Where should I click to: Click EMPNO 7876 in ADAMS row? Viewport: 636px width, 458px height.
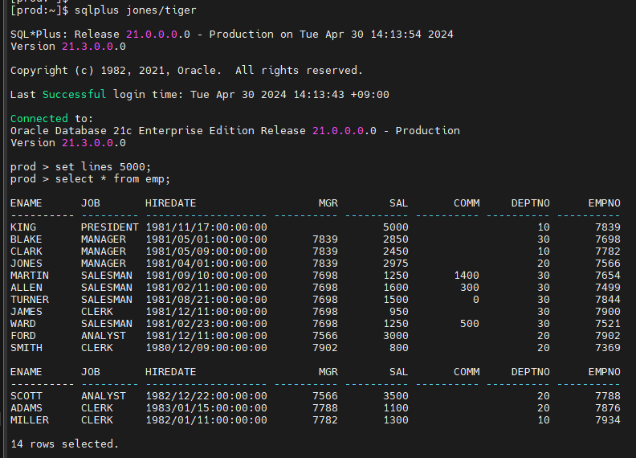[x=608, y=408]
